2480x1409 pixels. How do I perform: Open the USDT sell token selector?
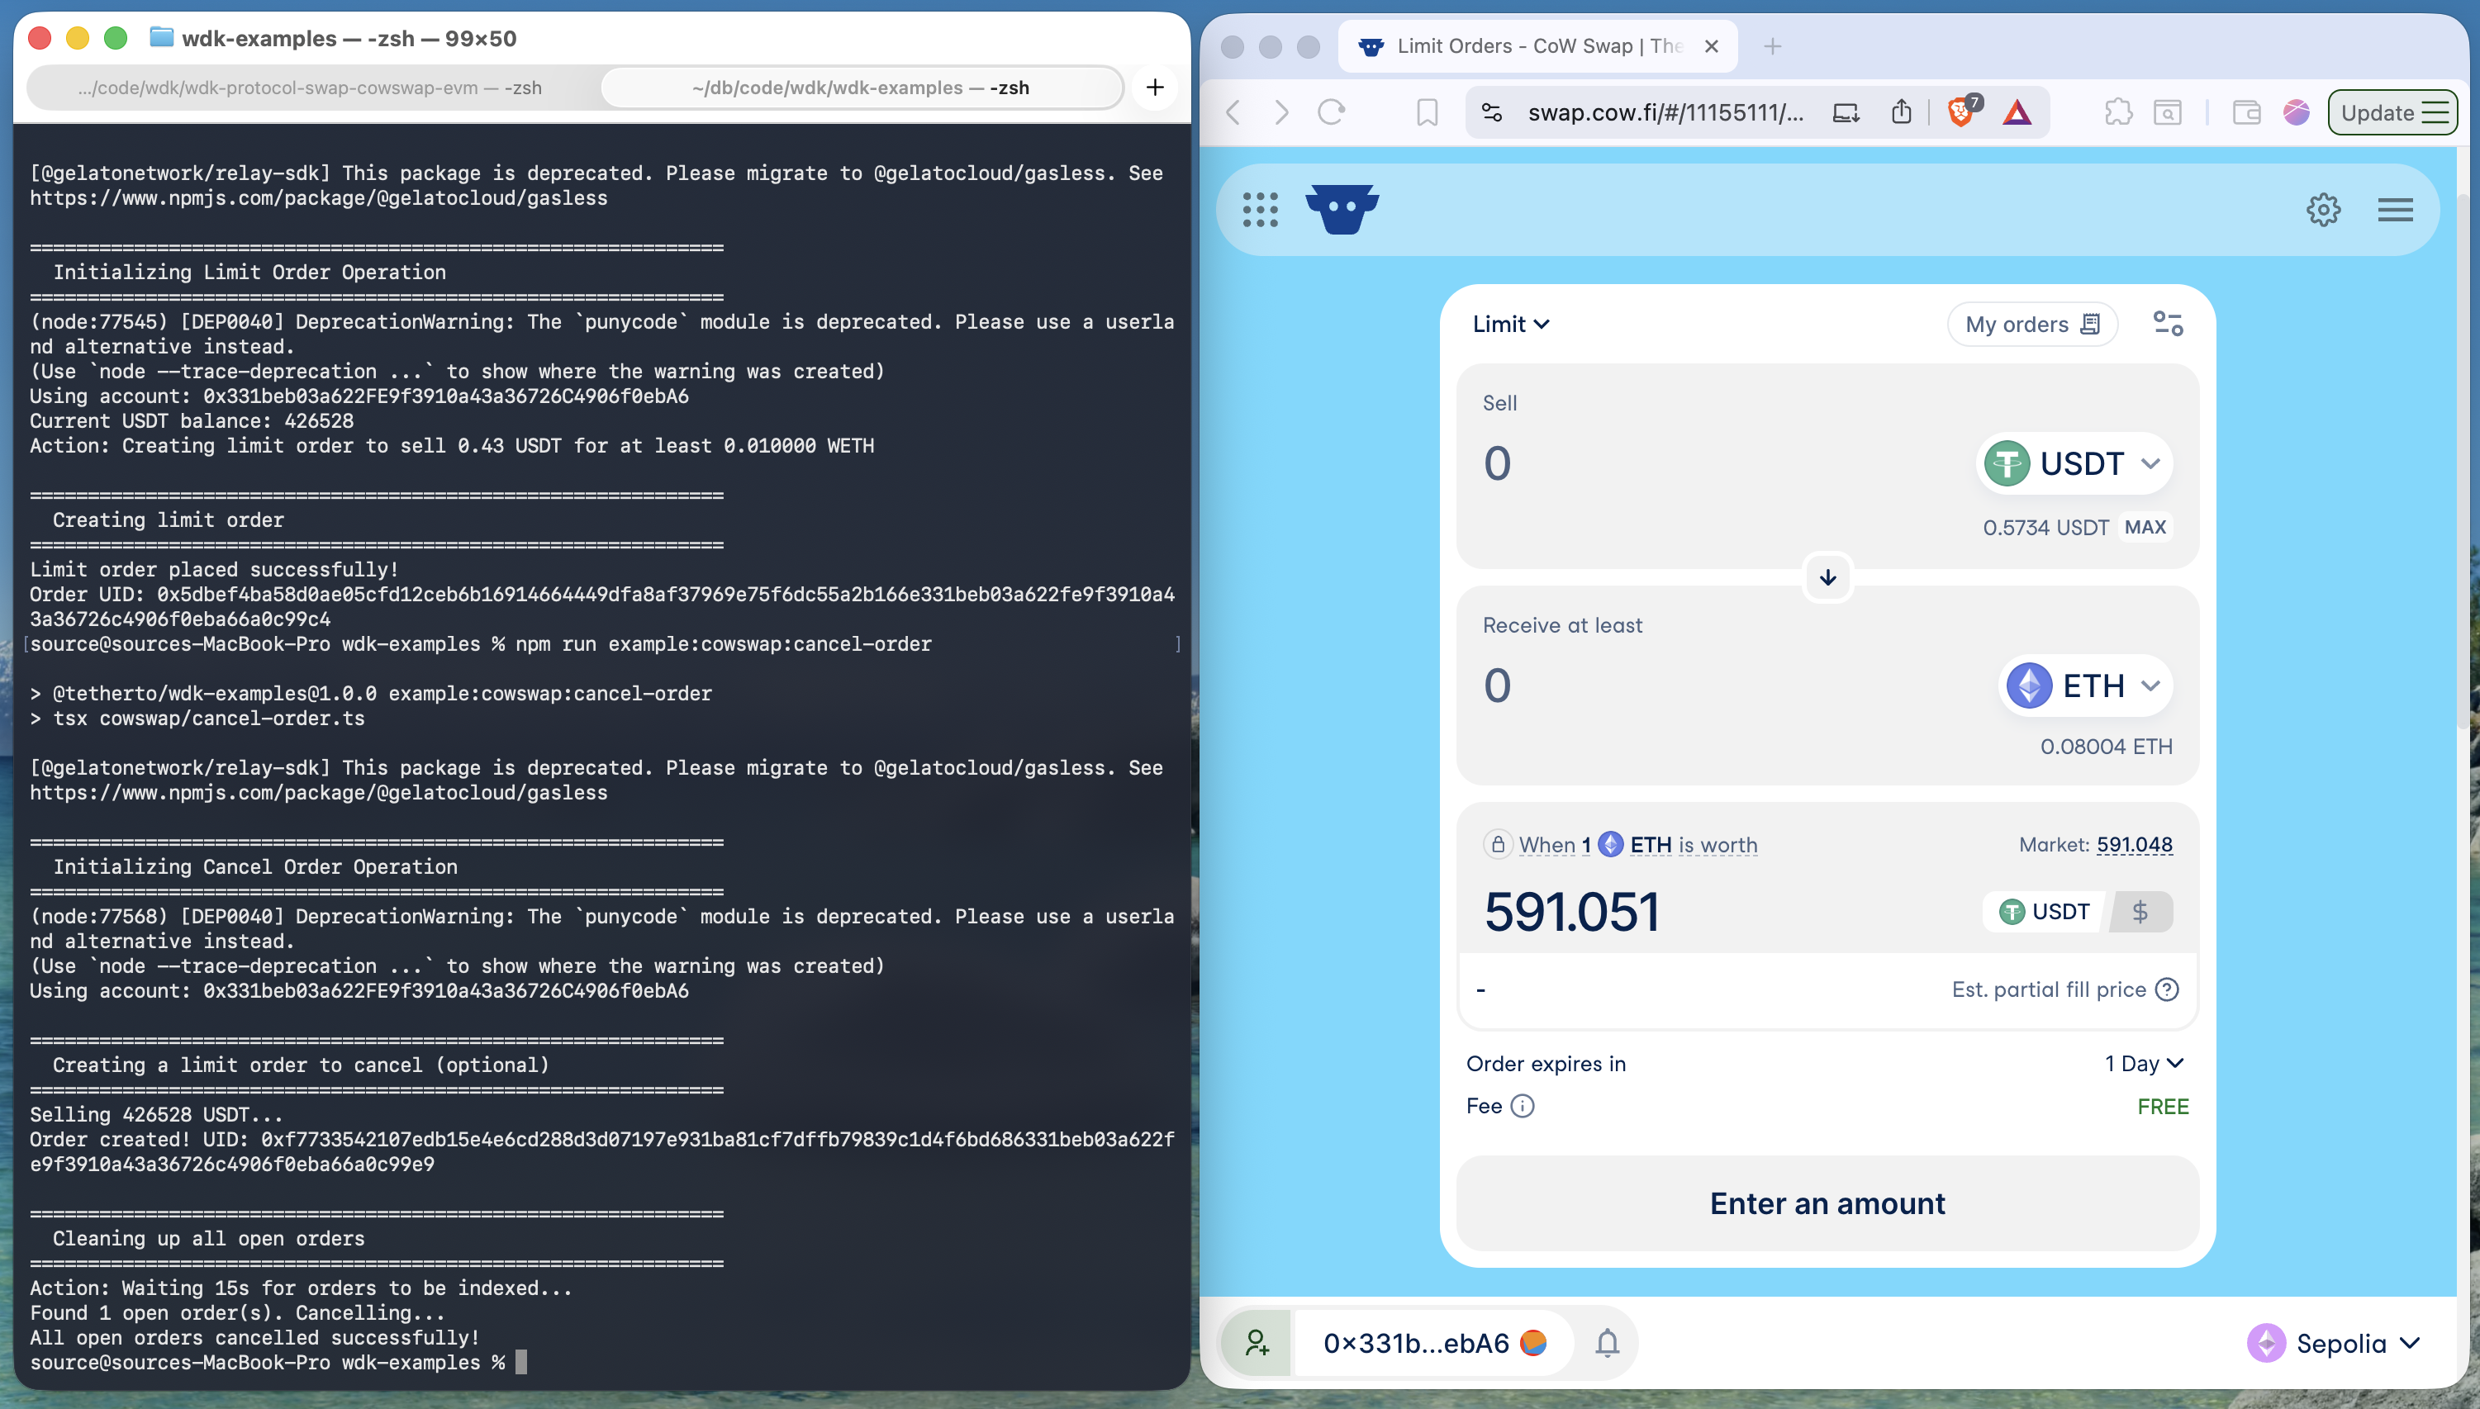(x=2074, y=463)
